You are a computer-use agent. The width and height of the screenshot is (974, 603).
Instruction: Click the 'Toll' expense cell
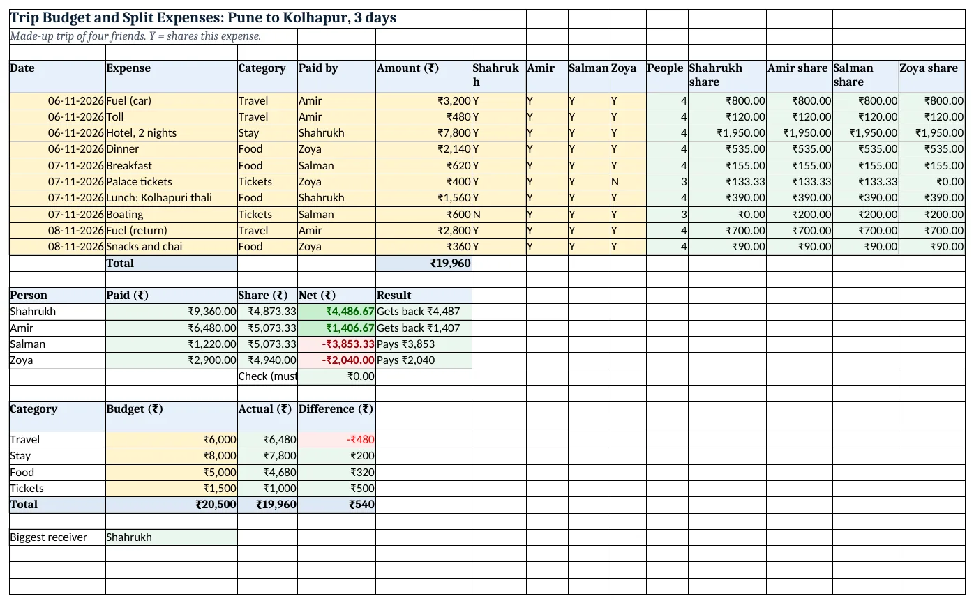pos(172,116)
